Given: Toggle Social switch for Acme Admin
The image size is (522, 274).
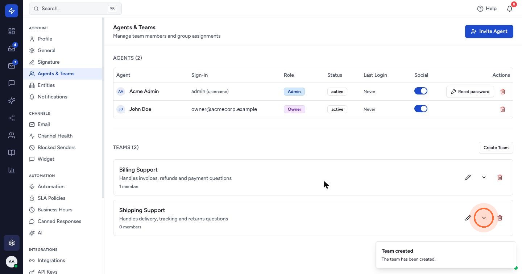Looking at the screenshot, I should (x=421, y=91).
